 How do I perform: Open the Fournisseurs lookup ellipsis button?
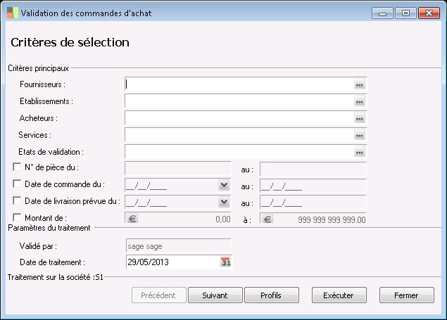pos(360,84)
